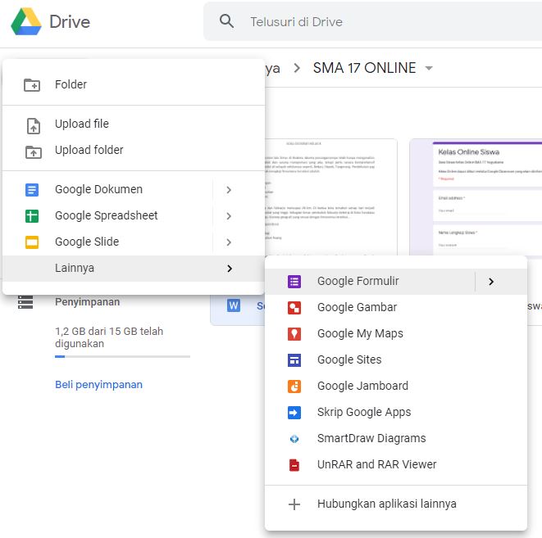Click the Telusuri di Drive search field
The image size is (542, 538).
click(x=372, y=21)
